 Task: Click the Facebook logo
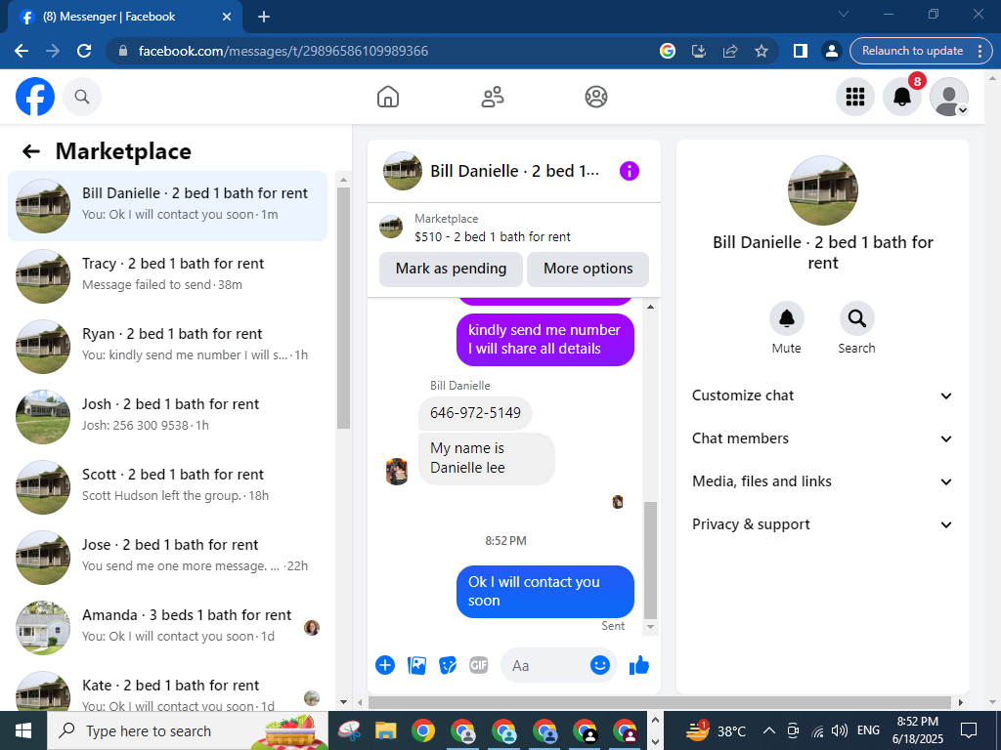point(35,97)
